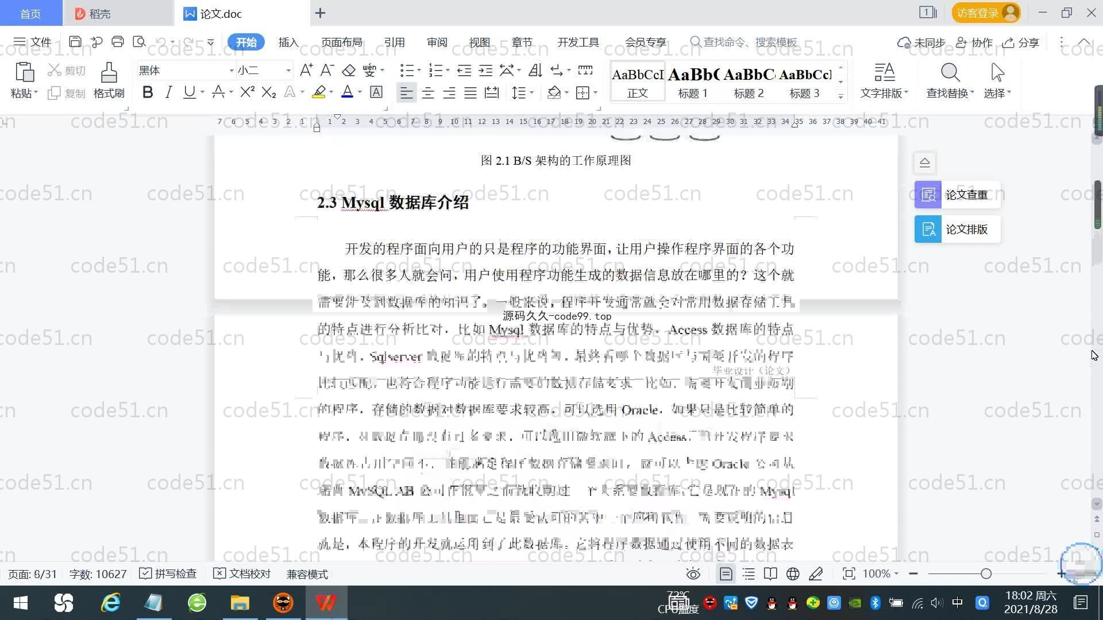This screenshot has height=620, width=1103.
Task: Decrease font size with A- icon
Action: (327, 70)
